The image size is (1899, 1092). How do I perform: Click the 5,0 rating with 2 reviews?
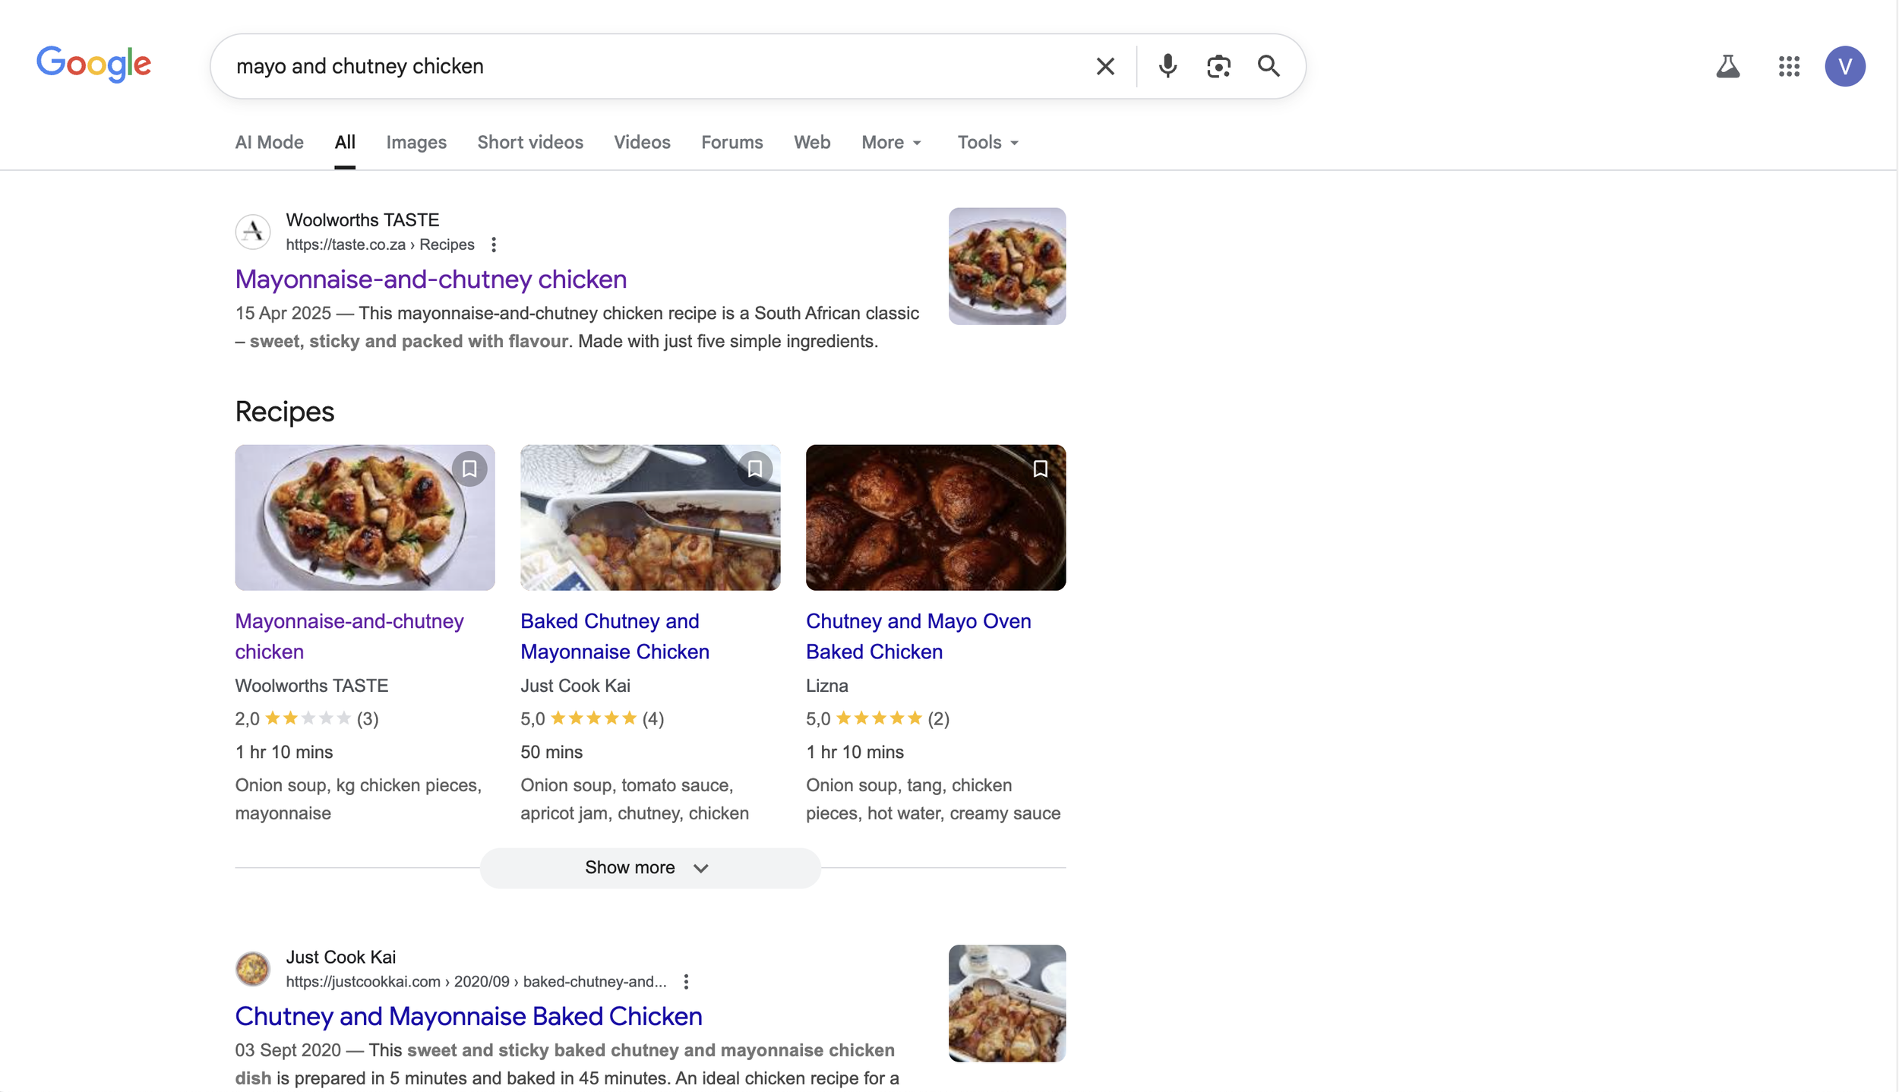pyautogui.click(x=877, y=718)
